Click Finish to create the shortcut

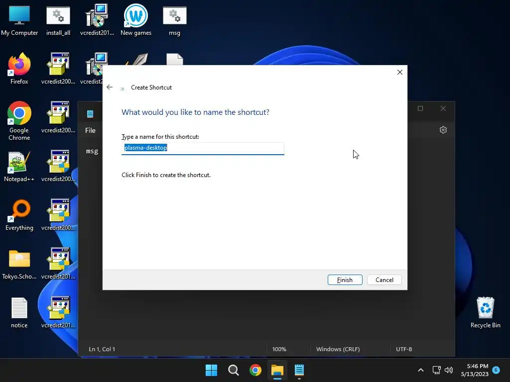tap(345, 280)
